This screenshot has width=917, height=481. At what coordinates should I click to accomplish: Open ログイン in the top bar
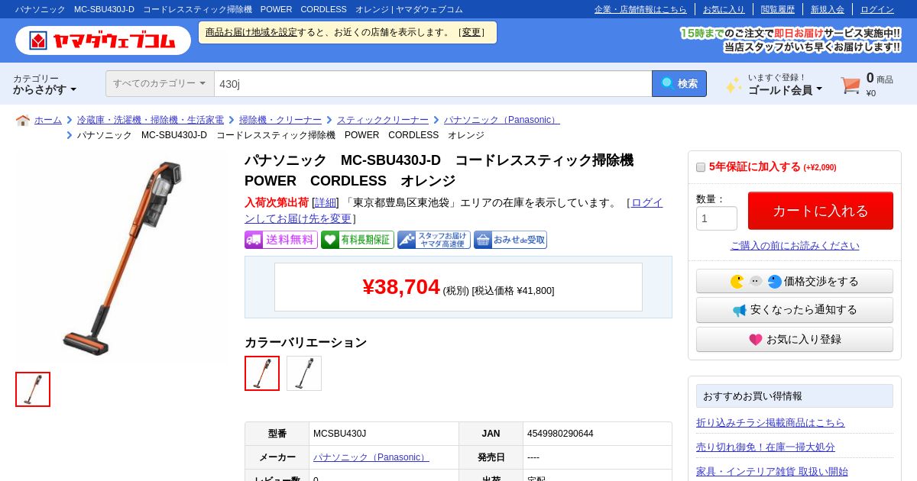877,9
